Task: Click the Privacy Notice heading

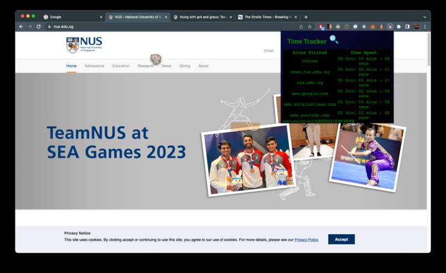Action: [77, 233]
